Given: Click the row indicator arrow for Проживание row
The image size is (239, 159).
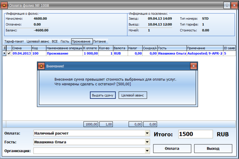Looking at the screenshot, I should [x=5, y=53].
